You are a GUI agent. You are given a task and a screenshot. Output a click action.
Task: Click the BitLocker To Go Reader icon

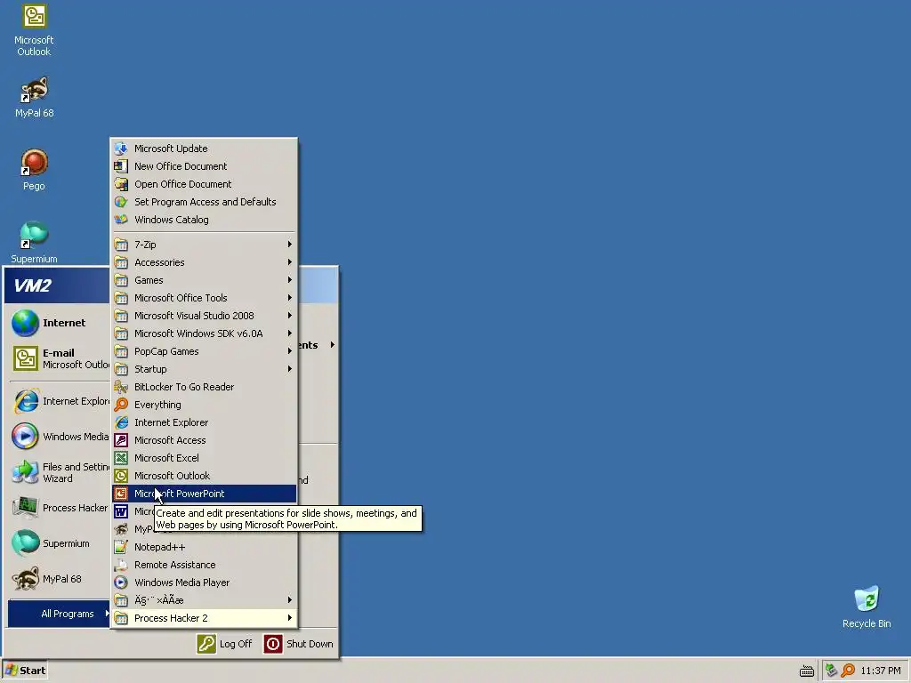click(x=121, y=387)
